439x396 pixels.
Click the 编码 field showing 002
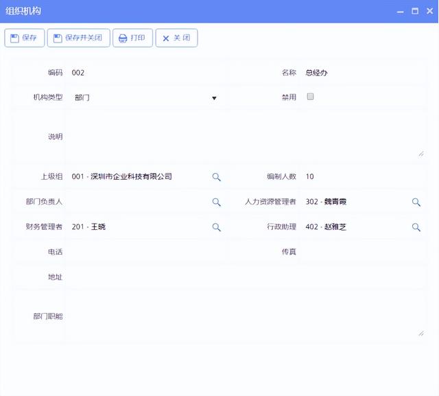click(145, 73)
